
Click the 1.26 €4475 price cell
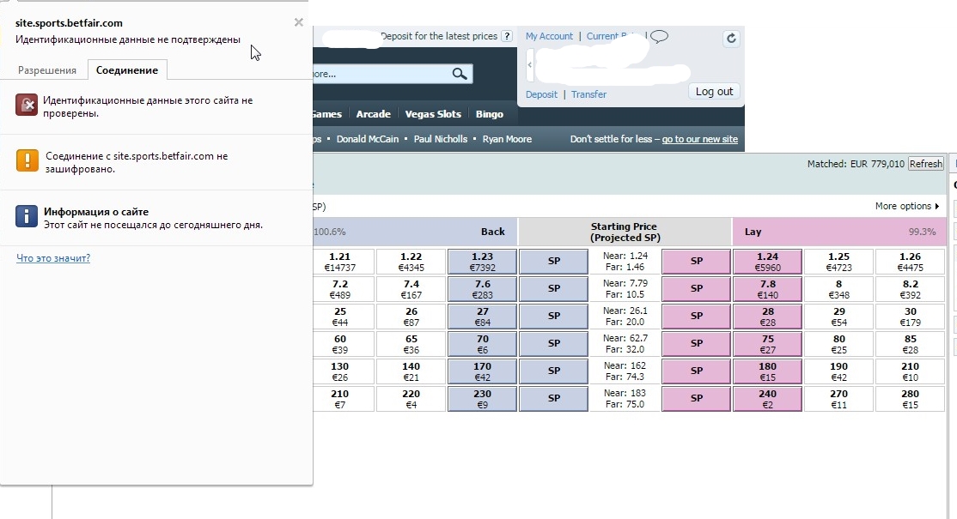910,262
